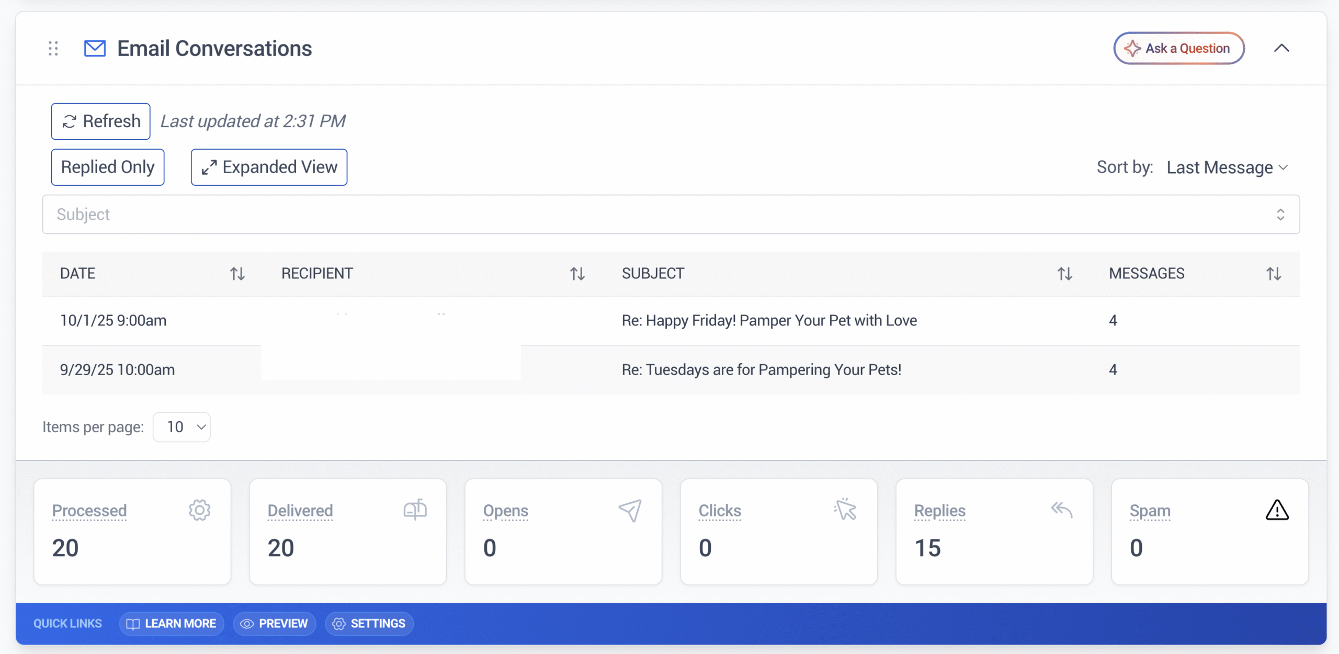Sort by Messages column arrows icon
Viewport: 1339px width, 654px height.
[1273, 274]
